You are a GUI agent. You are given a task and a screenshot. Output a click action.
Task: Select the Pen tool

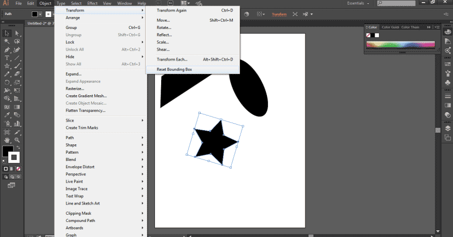click(x=7, y=50)
